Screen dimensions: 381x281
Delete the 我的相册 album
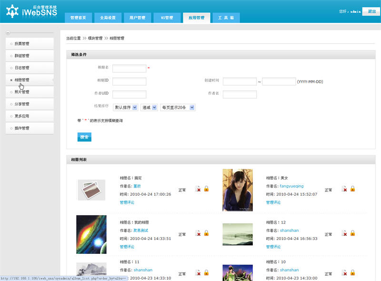coord(198,233)
